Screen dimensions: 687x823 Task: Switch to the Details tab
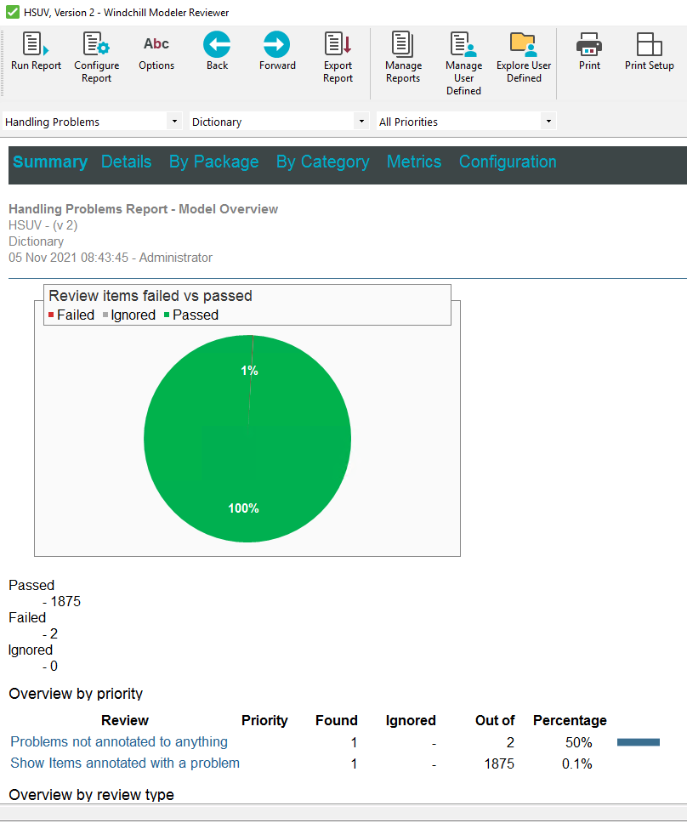point(126,161)
